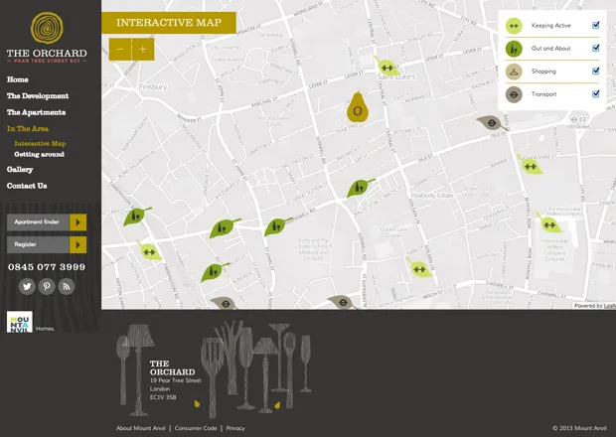Click the Peabody Estate map label
This screenshot has height=437, width=616.
pyautogui.click(x=432, y=195)
